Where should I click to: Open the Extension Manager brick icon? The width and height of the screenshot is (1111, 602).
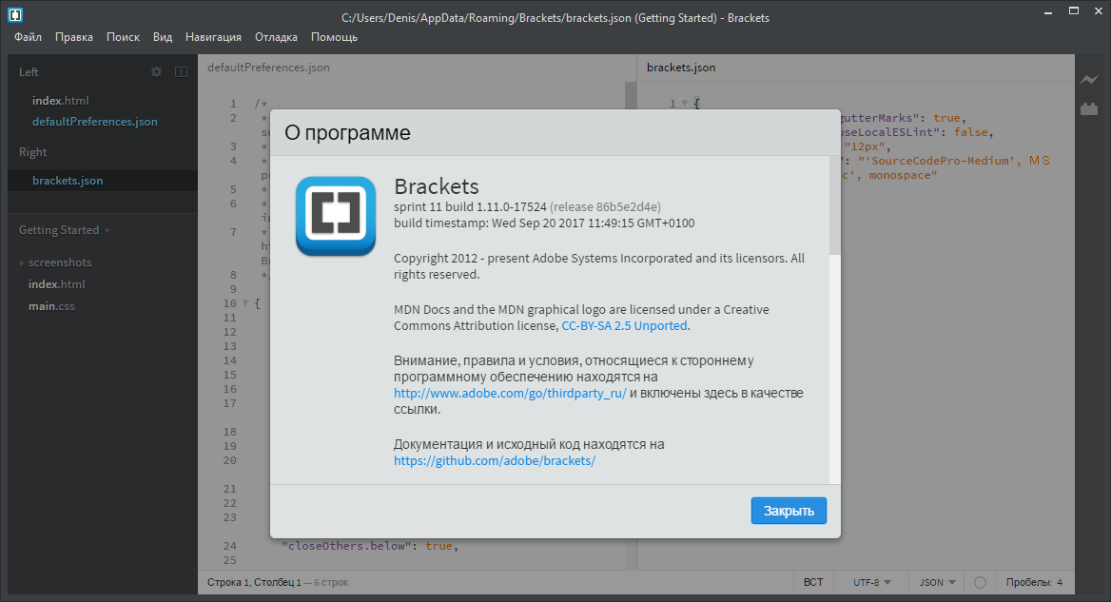(1089, 109)
